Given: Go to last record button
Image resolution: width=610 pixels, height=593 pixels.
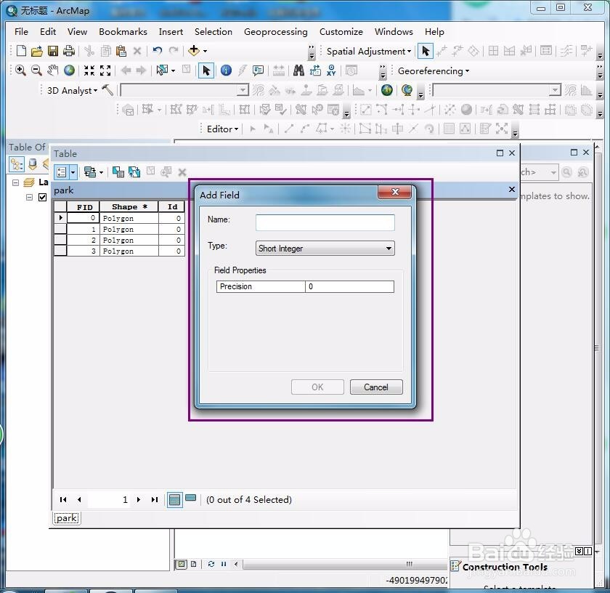Looking at the screenshot, I should pyautogui.click(x=155, y=499).
